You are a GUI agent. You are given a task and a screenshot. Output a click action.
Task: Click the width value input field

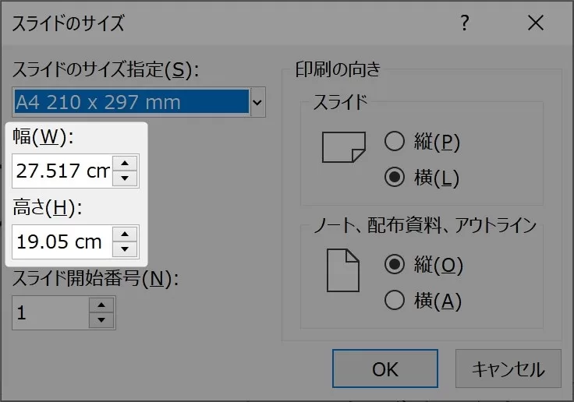(62, 171)
